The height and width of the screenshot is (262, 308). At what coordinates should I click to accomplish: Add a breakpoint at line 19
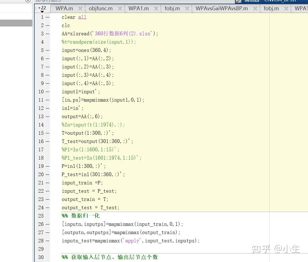tap(47, 166)
